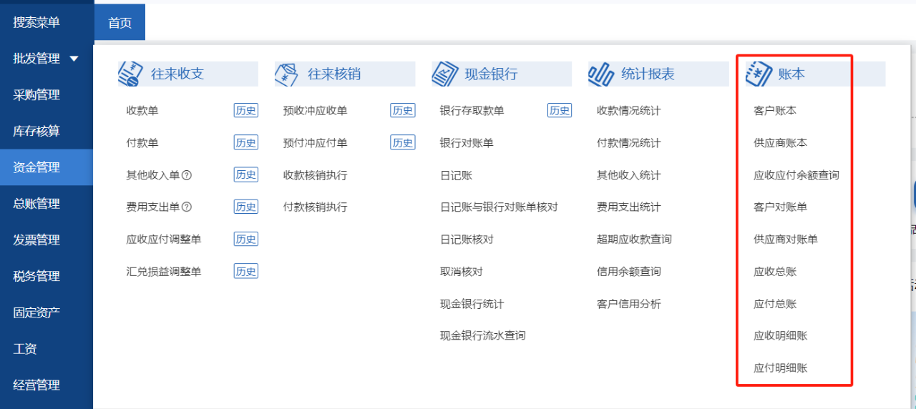Image resolution: width=916 pixels, height=409 pixels.
Task: Switch to the 首页 tab
Action: 120,23
